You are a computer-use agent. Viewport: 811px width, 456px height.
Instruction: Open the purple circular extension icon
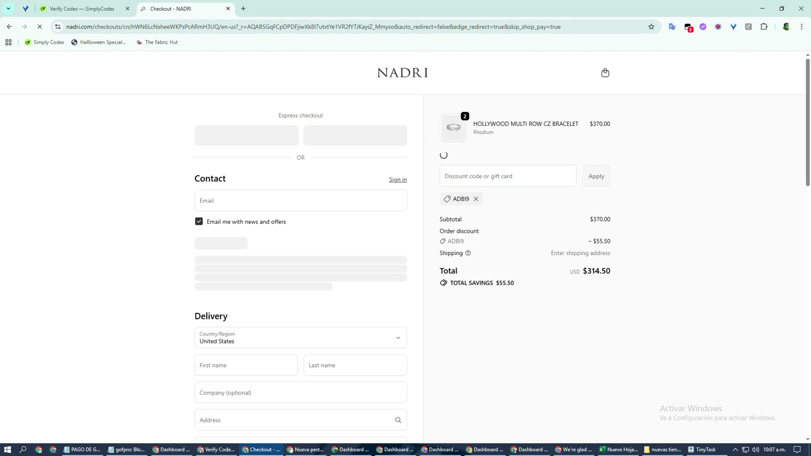click(703, 26)
